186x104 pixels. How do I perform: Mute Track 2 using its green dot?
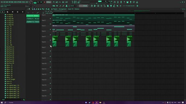click(50, 24)
